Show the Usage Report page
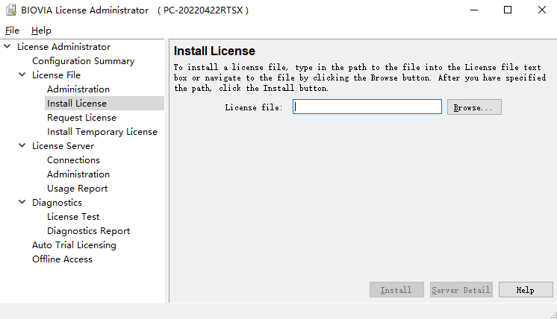Screen dimensions: 557x319 tap(77, 189)
